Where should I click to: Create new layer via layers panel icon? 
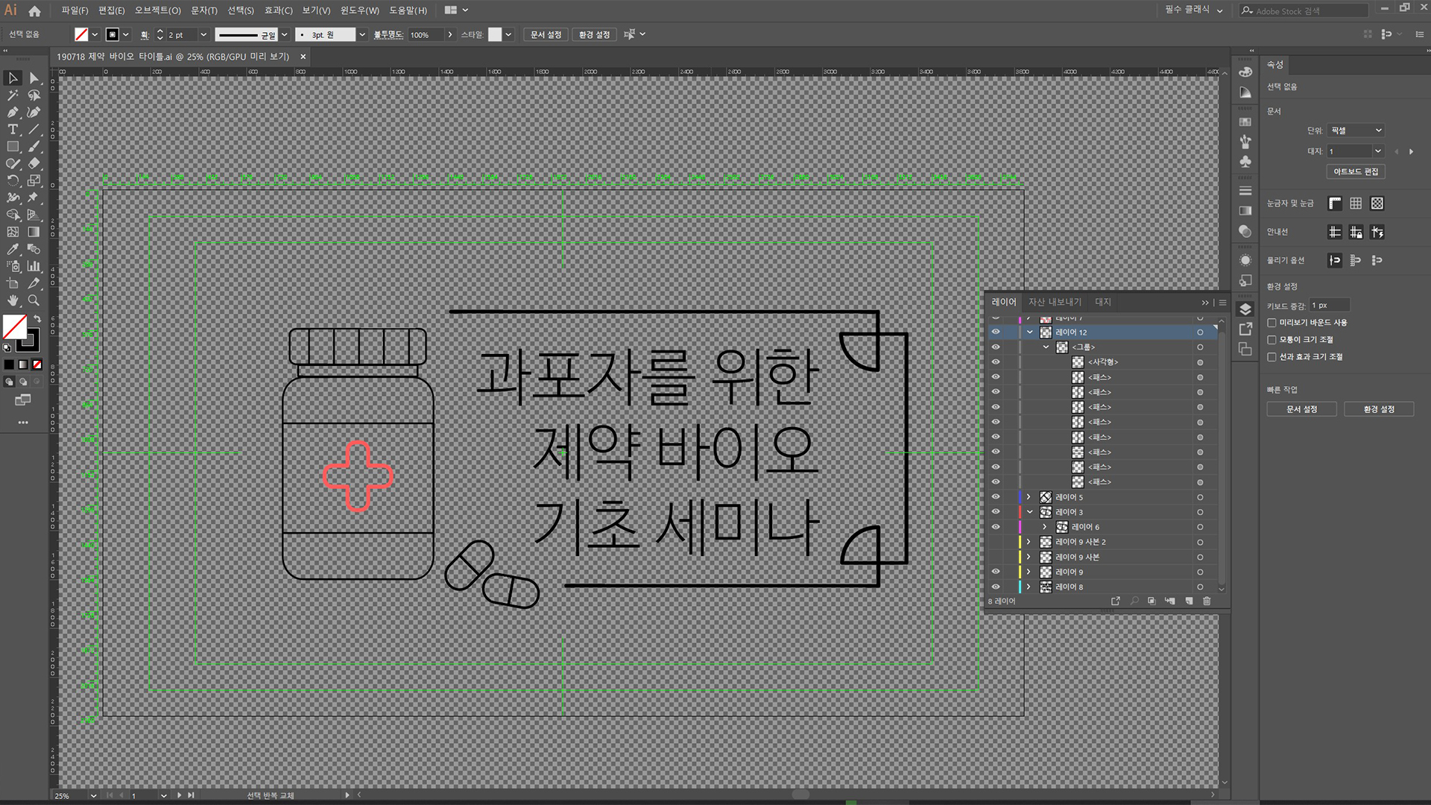[1189, 601]
